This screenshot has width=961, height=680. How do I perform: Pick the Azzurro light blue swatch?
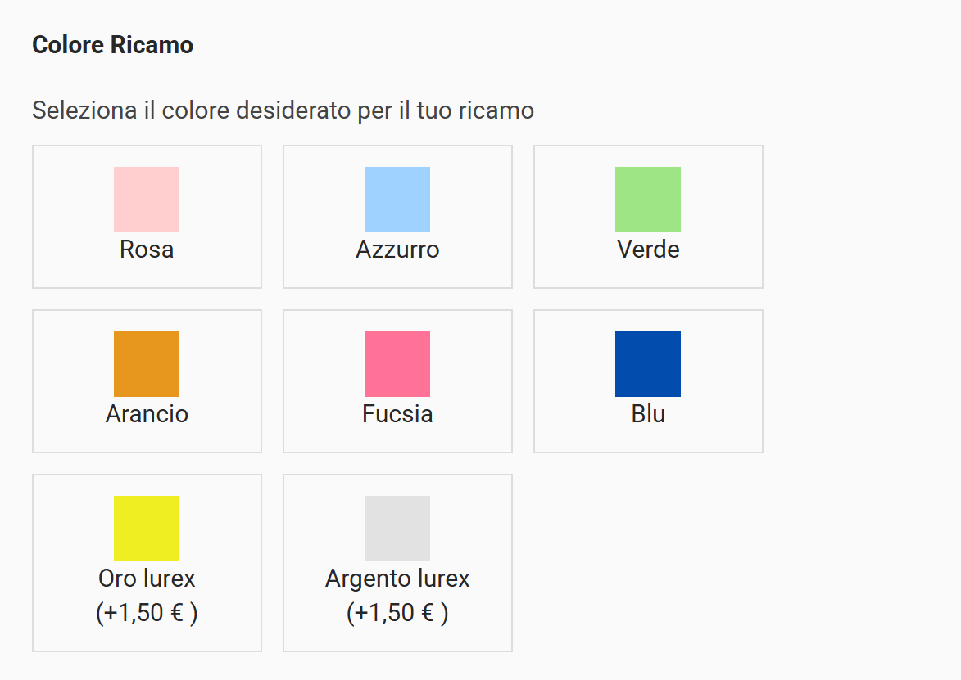[397, 200]
